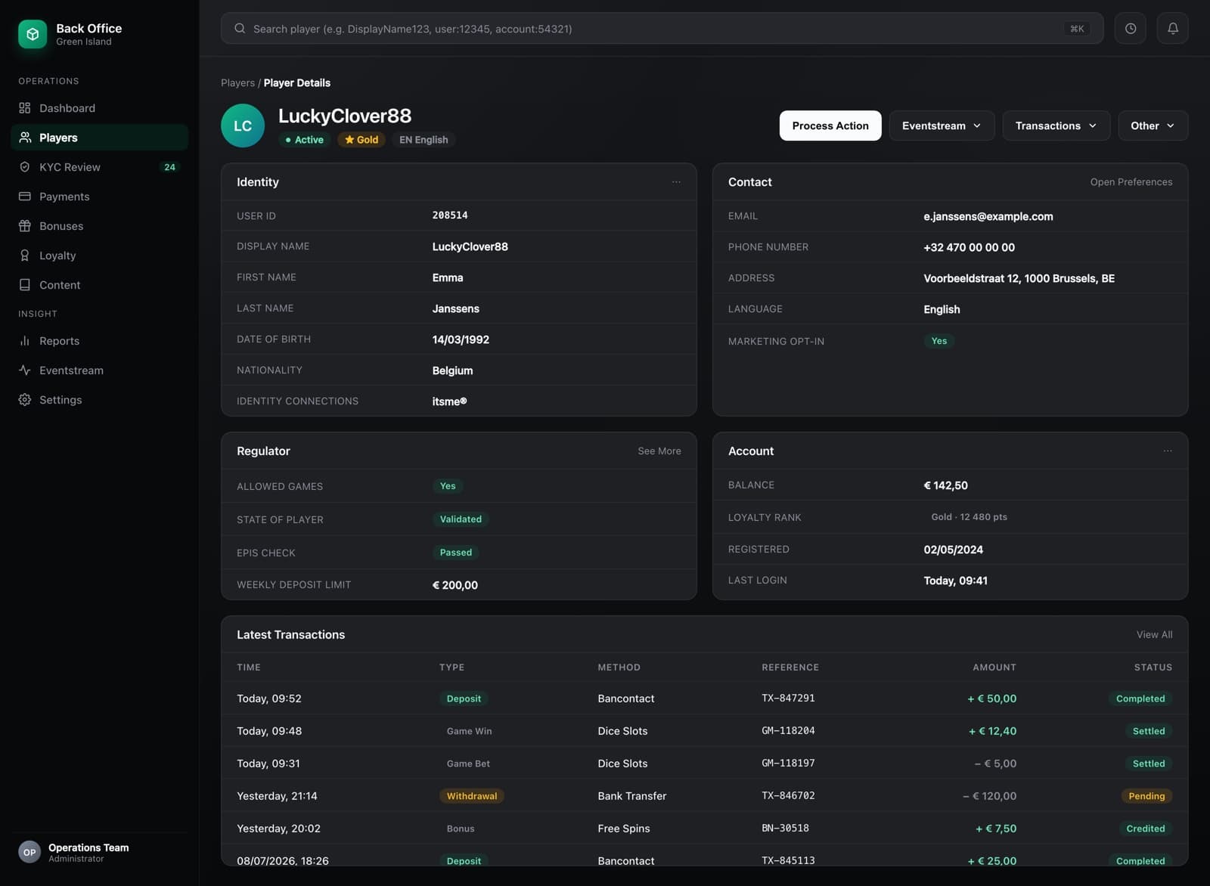Open the Identity card ellipsis menu
The width and height of the screenshot is (1210, 886).
click(x=676, y=182)
